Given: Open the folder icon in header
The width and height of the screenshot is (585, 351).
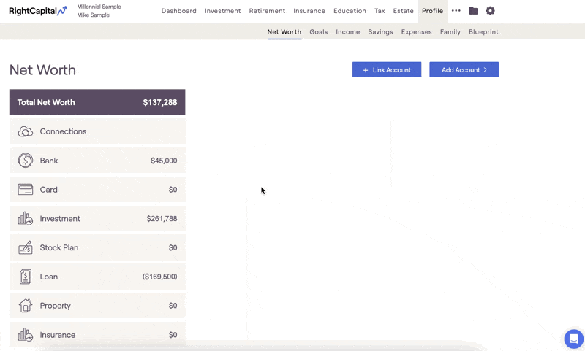Looking at the screenshot, I should click(x=473, y=11).
